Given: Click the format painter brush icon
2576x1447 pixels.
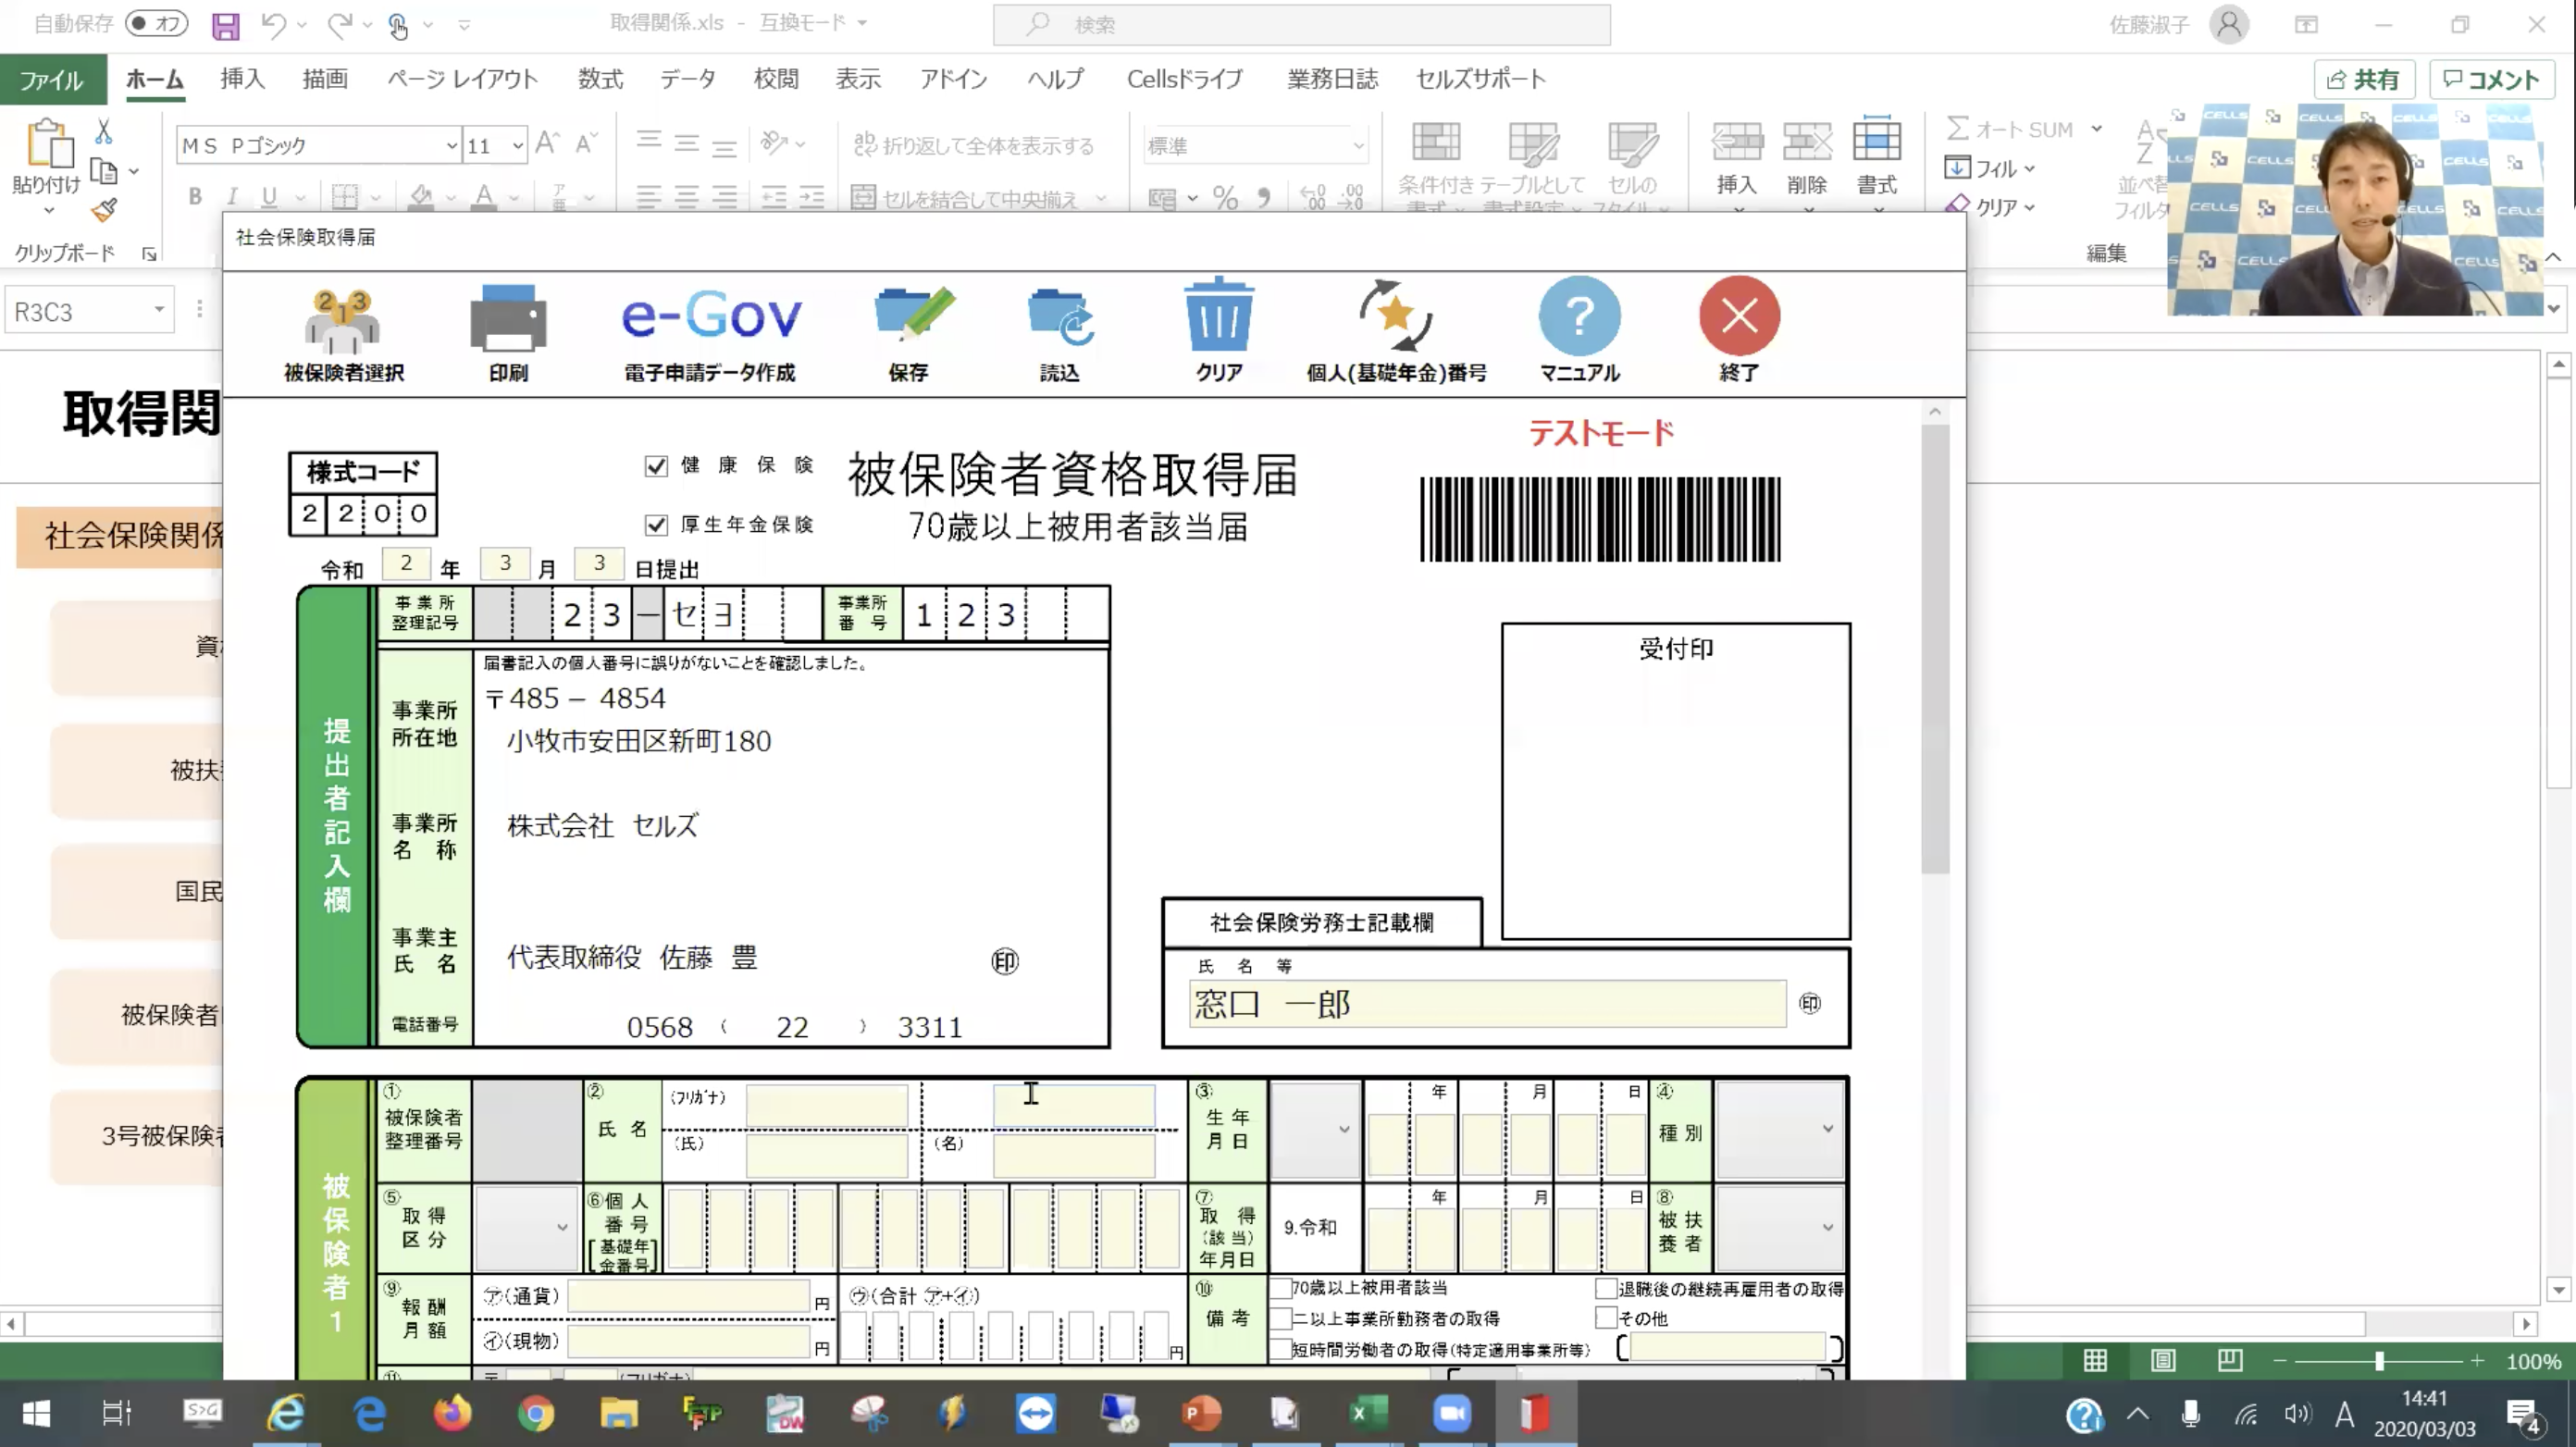Looking at the screenshot, I should (104, 209).
